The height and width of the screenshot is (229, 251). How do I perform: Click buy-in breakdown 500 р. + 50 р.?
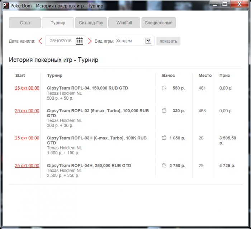coord(60,98)
